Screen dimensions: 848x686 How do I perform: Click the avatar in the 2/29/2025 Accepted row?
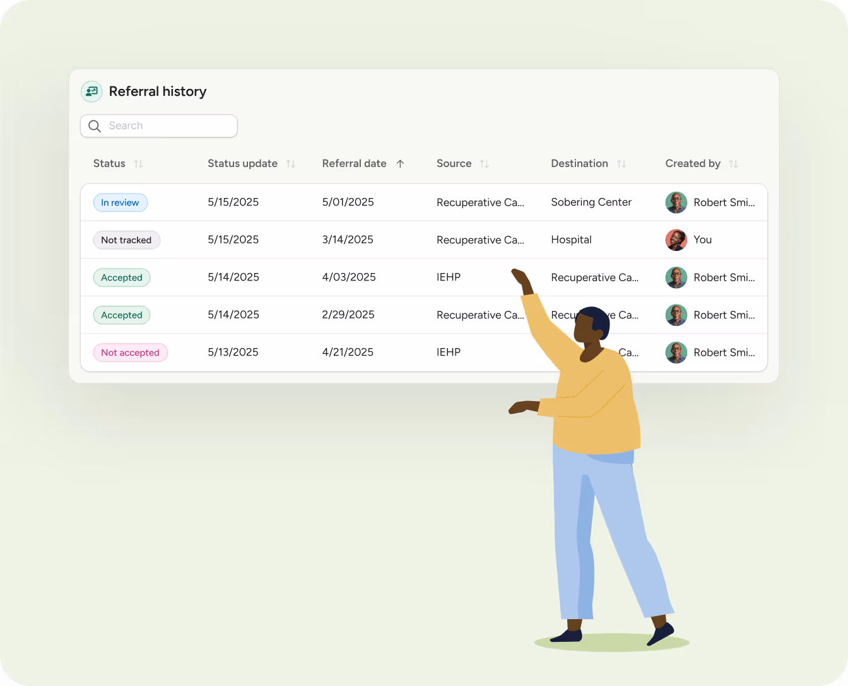676,315
